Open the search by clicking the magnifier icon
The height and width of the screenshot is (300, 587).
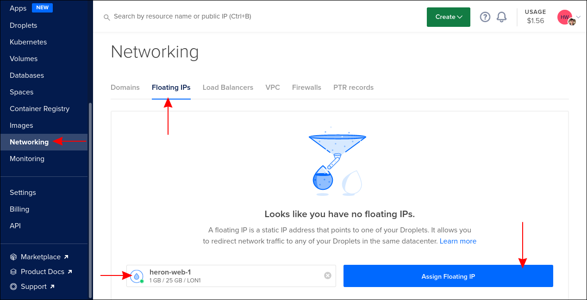106,17
